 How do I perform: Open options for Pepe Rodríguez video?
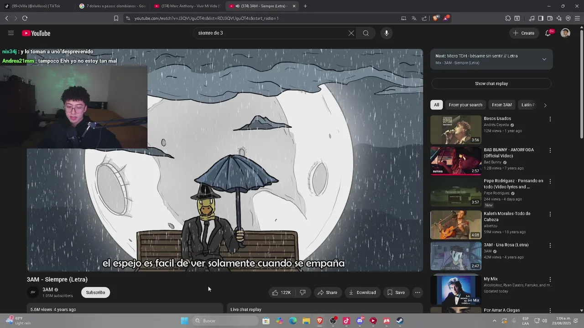click(x=550, y=181)
